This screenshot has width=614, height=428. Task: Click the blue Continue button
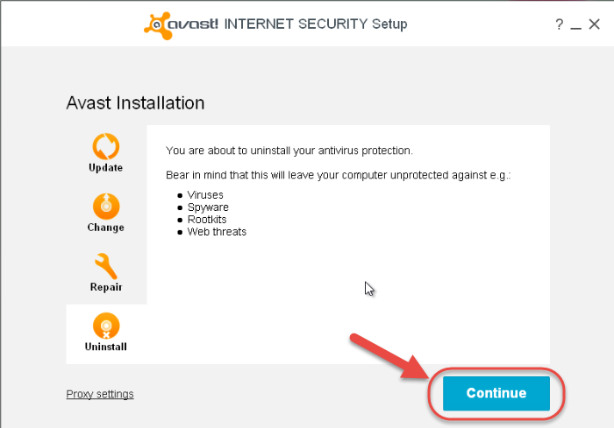[496, 393]
